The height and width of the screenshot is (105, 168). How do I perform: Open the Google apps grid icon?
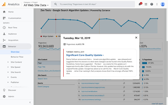coord(146,4)
